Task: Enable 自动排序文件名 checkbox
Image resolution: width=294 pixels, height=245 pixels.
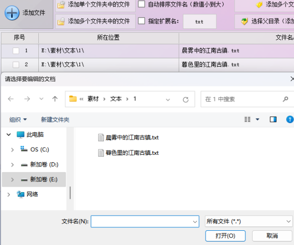Action: click(x=142, y=4)
